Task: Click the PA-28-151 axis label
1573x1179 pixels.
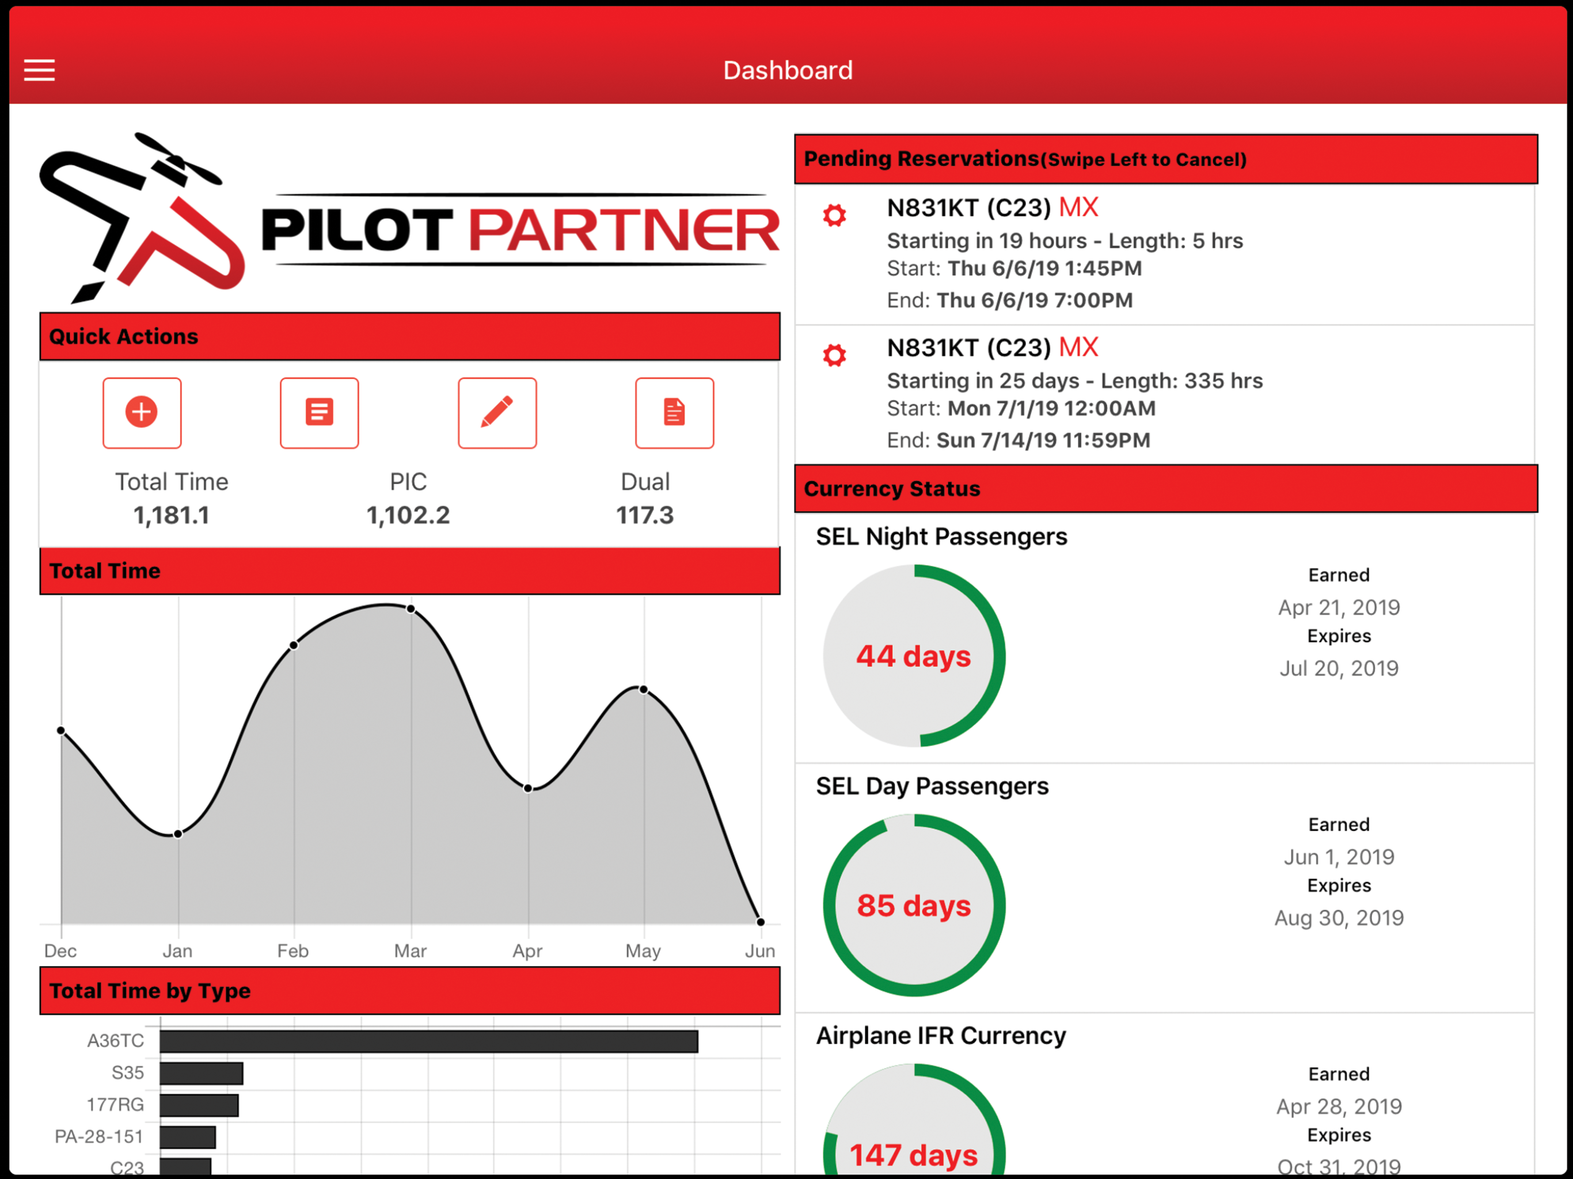Action: [x=99, y=1137]
